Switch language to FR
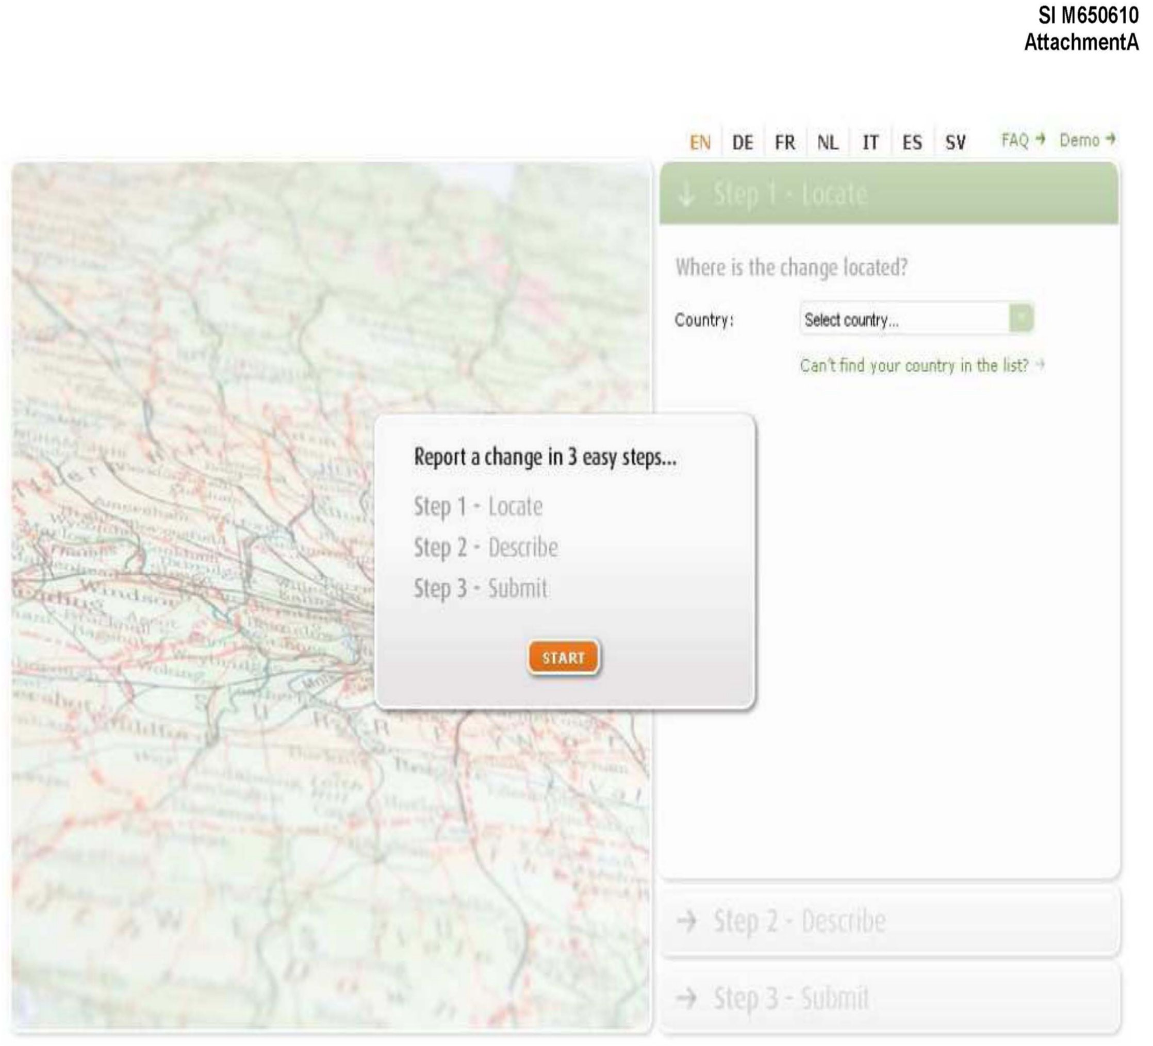Screen dimensions: 1153x1046 click(785, 142)
